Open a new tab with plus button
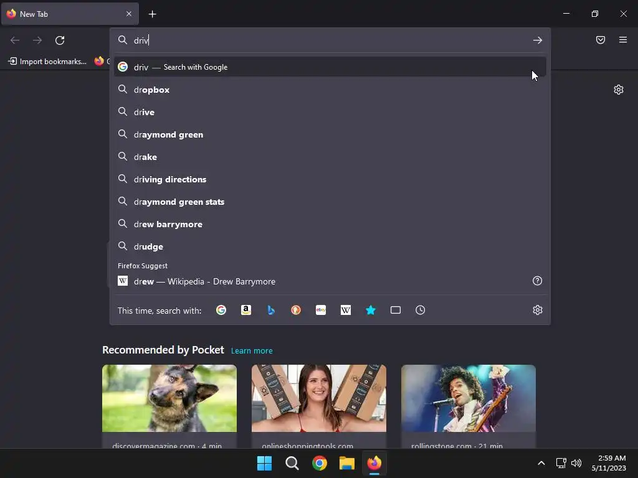Viewport: 638px width, 478px height. click(152, 14)
